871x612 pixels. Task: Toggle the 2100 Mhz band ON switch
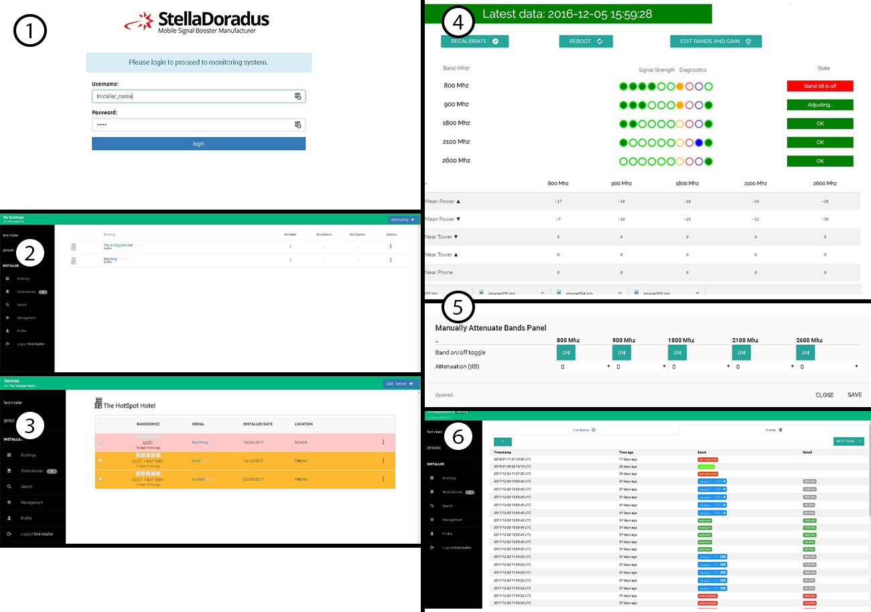(x=741, y=353)
